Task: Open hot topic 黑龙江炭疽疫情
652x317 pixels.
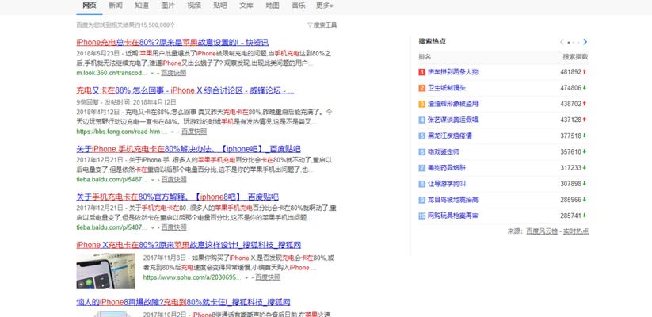Action: click(x=450, y=136)
